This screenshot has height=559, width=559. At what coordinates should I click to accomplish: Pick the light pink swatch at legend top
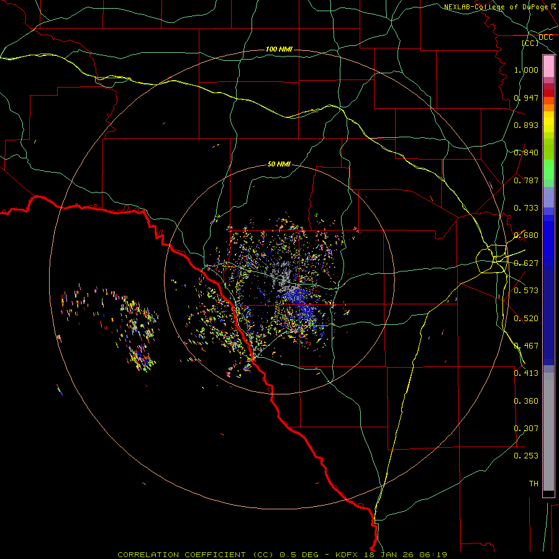(x=548, y=66)
